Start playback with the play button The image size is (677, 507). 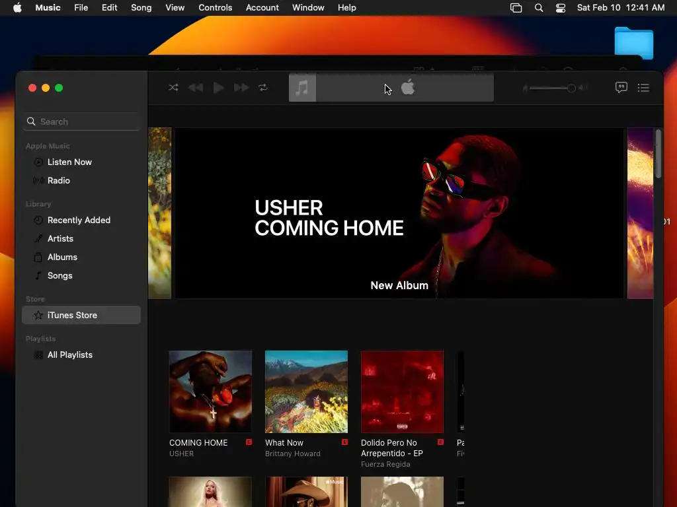tap(218, 88)
